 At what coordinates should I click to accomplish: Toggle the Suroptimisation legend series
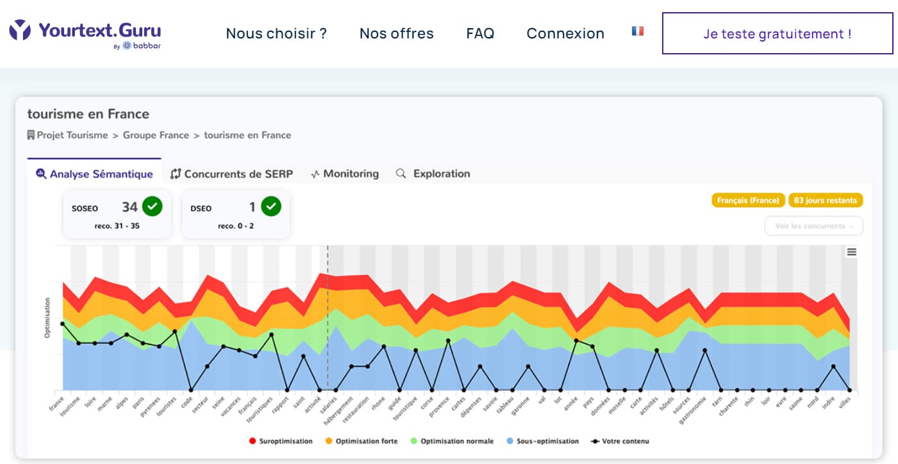(x=281, y=441)
